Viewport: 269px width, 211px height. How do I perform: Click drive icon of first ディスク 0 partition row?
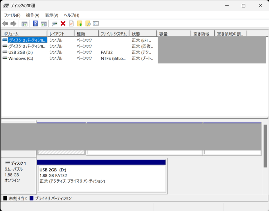coord(5,40)
